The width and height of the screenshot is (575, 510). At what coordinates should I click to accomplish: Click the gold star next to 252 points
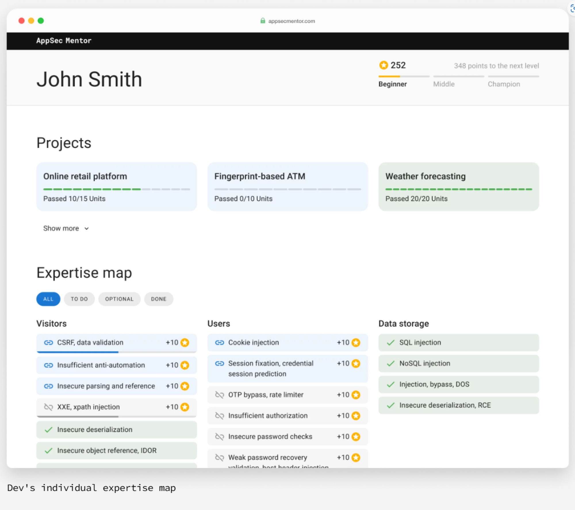384,65
